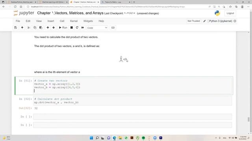Click the taskbar clock and date

pyautogui.click(x=243, y=138)
